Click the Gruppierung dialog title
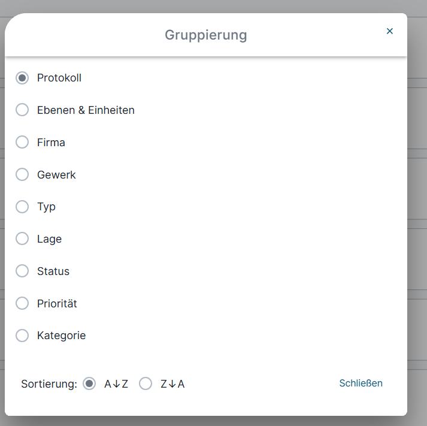The height and width of the screenshot is (426, 427). 205,35
